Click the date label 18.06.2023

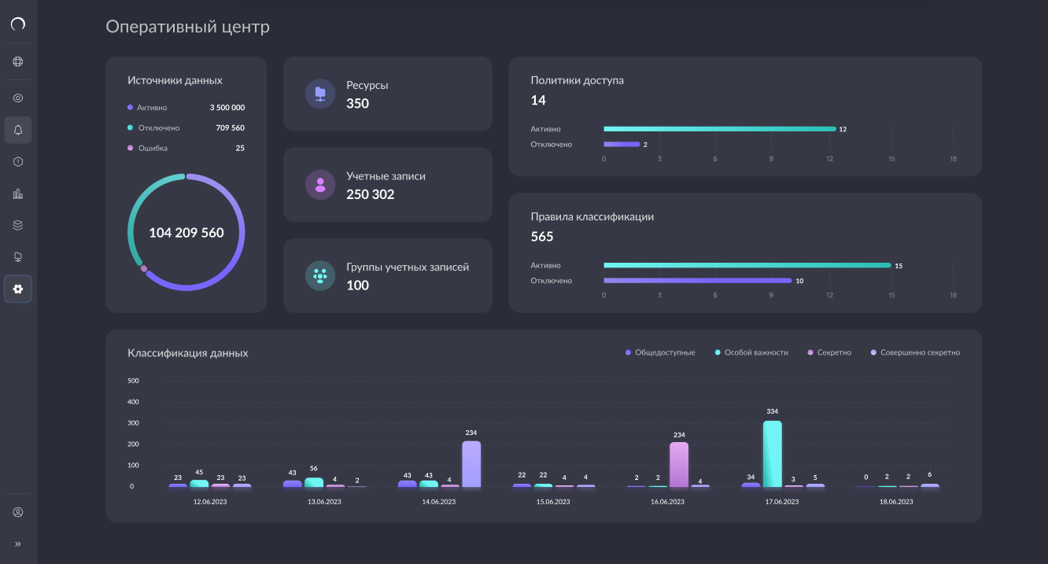[898, 502]
